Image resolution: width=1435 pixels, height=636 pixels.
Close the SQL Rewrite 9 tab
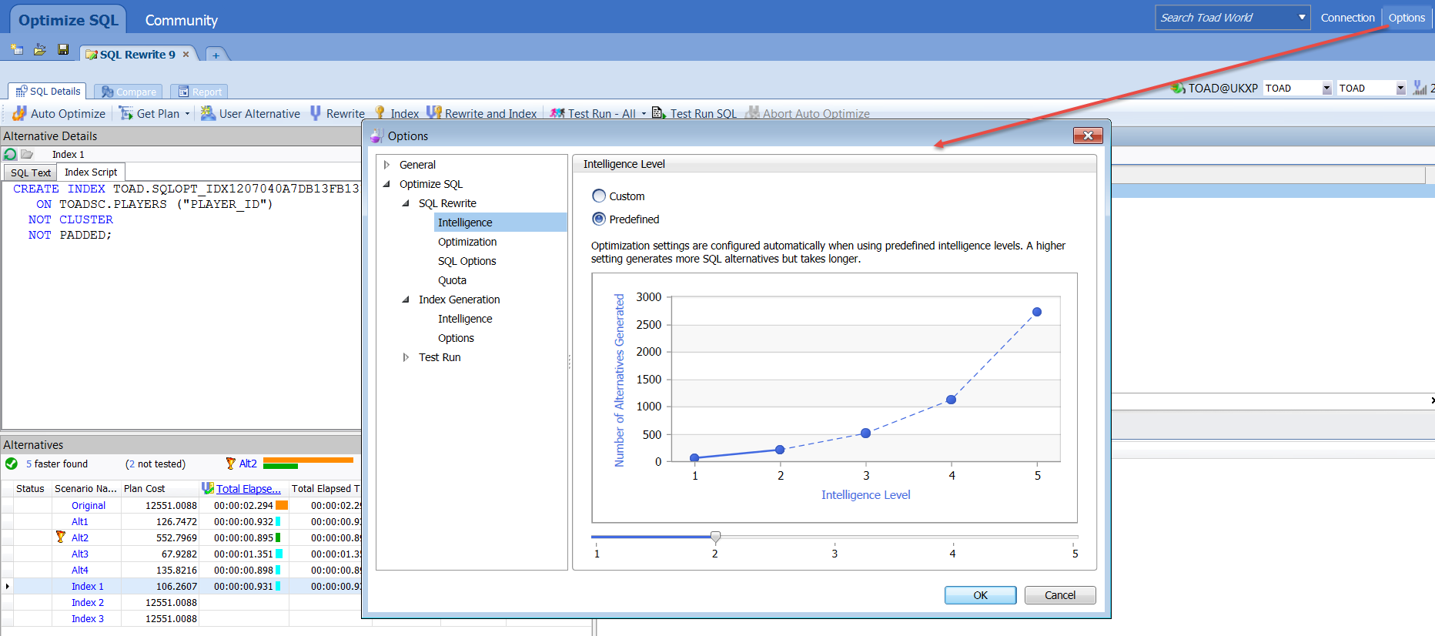(x=186, y=54)
